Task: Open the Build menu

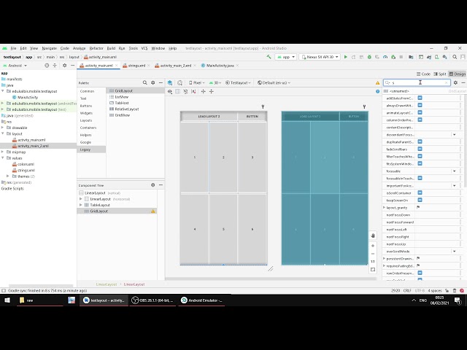Action: tap(111, 48)
